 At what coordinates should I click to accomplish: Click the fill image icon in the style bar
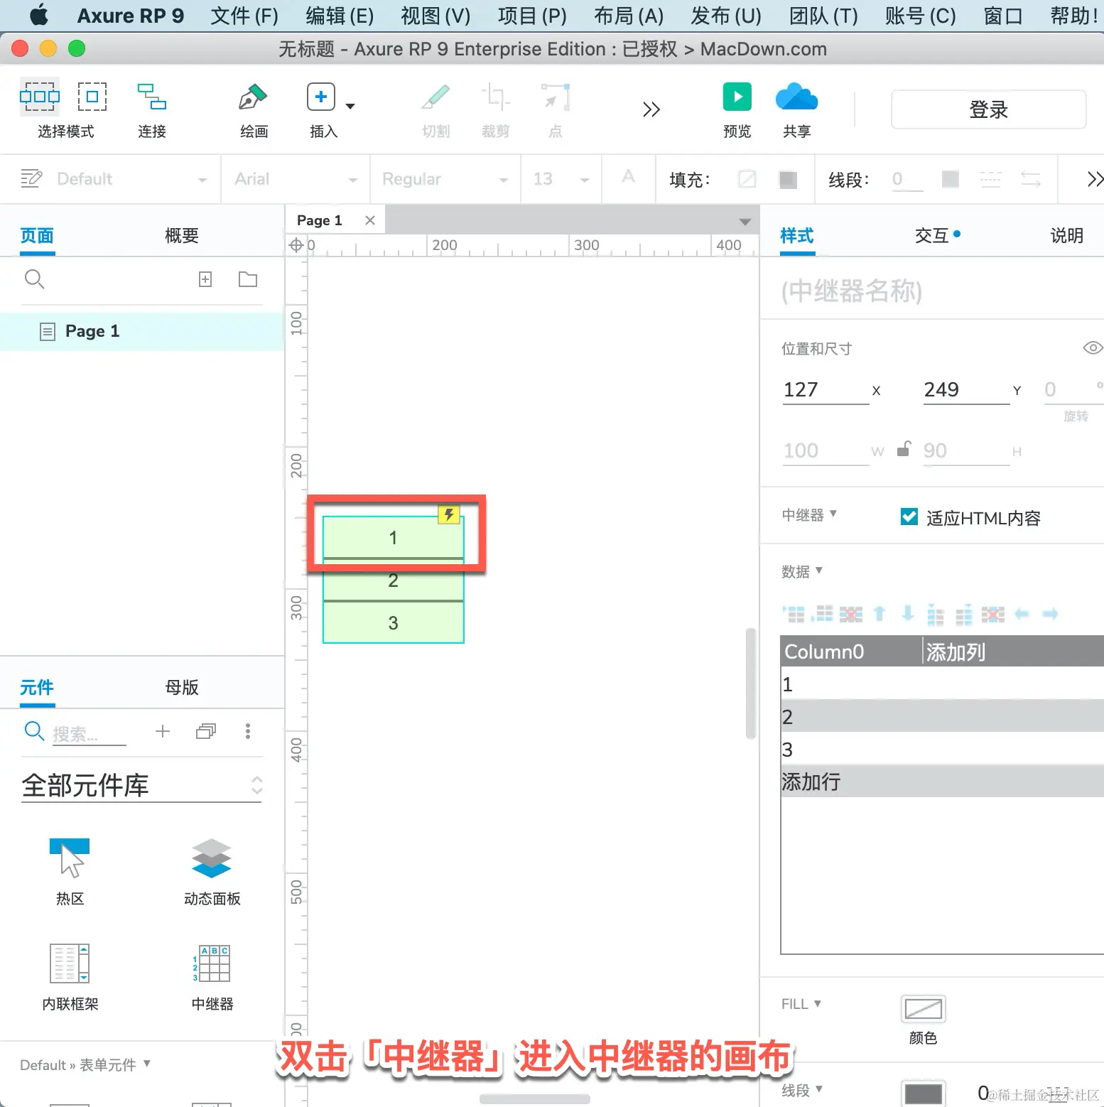click(x=747, y=179)
